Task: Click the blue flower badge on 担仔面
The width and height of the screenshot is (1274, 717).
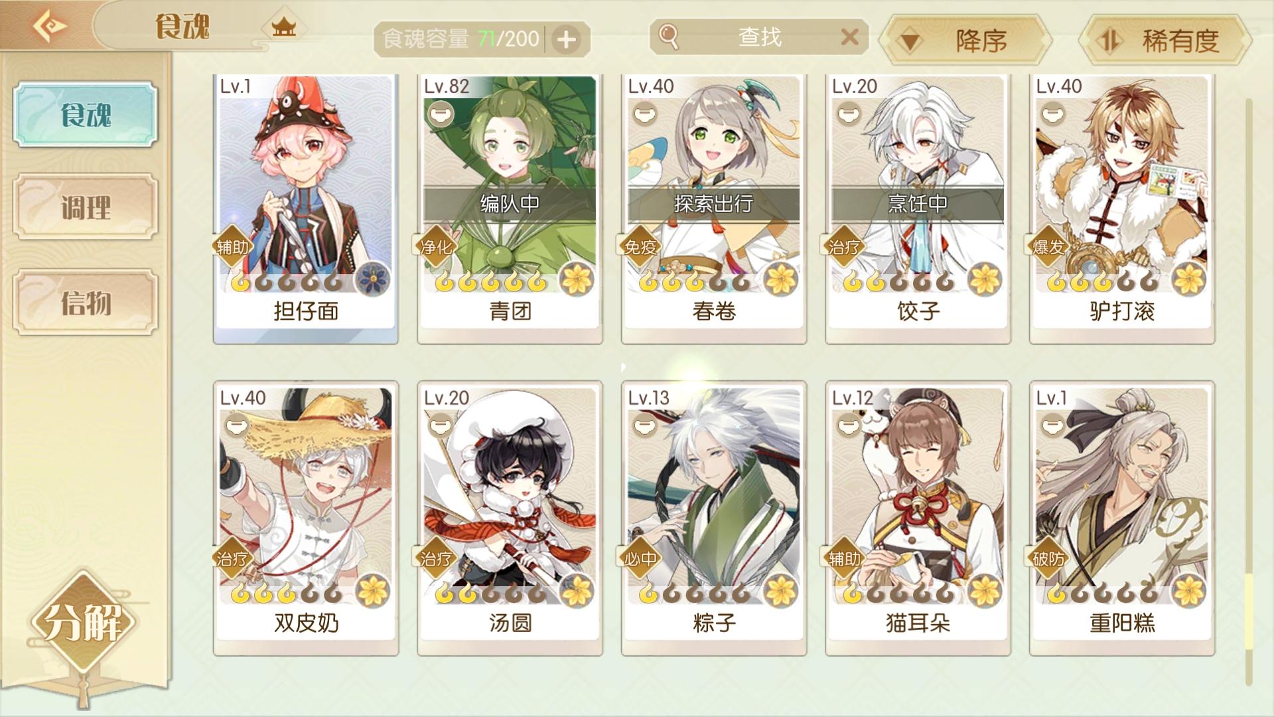Action: coord(372,279)
